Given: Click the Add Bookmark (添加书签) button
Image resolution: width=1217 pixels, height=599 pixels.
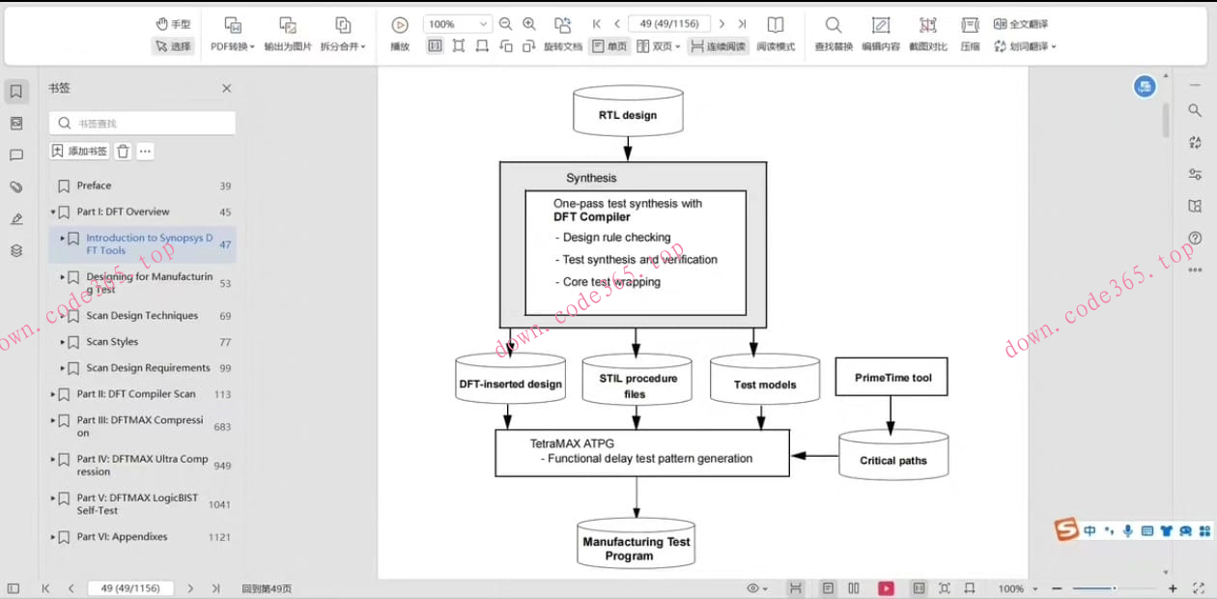Looking at the screenshot, I should pyautogui.click(x=79, y=152).
